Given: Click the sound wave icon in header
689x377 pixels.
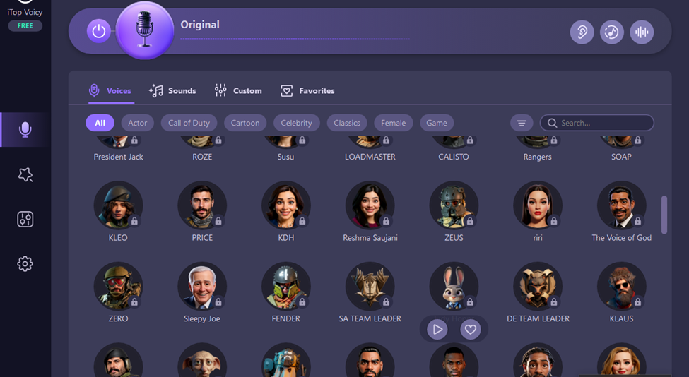Looking at the screenshot, I should coord(642,32).
